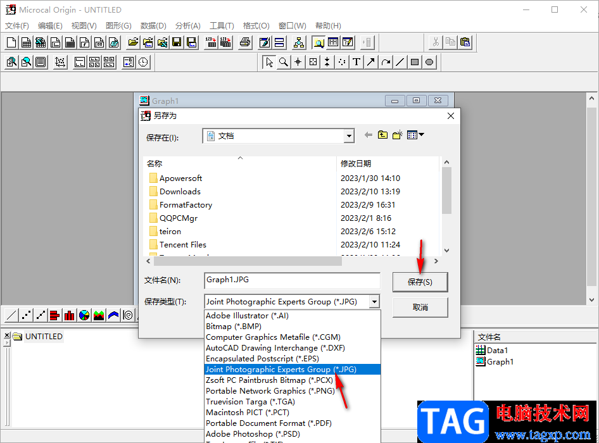Choose Adobe Illustrator (*.AI) type

(x=293, y=316)
